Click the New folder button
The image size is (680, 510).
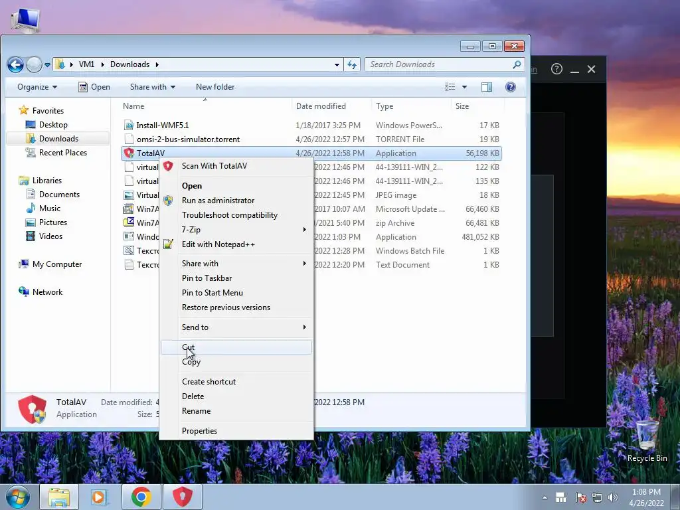coord(215,87)
